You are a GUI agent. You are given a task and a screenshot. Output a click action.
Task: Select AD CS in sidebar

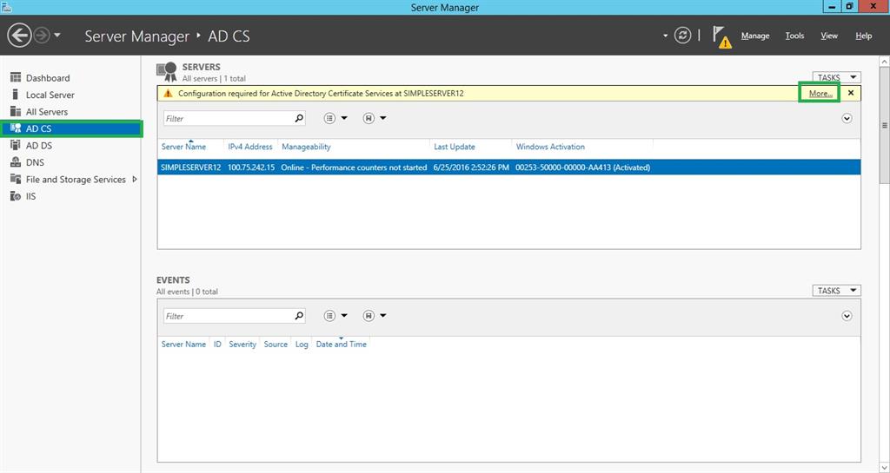tap(70, 128)
